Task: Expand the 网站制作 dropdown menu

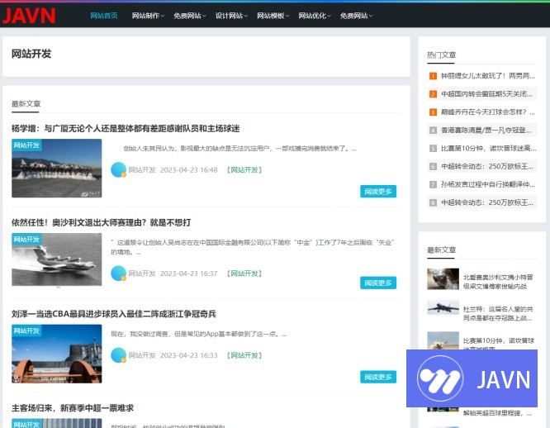Action: tap(148, 16)
